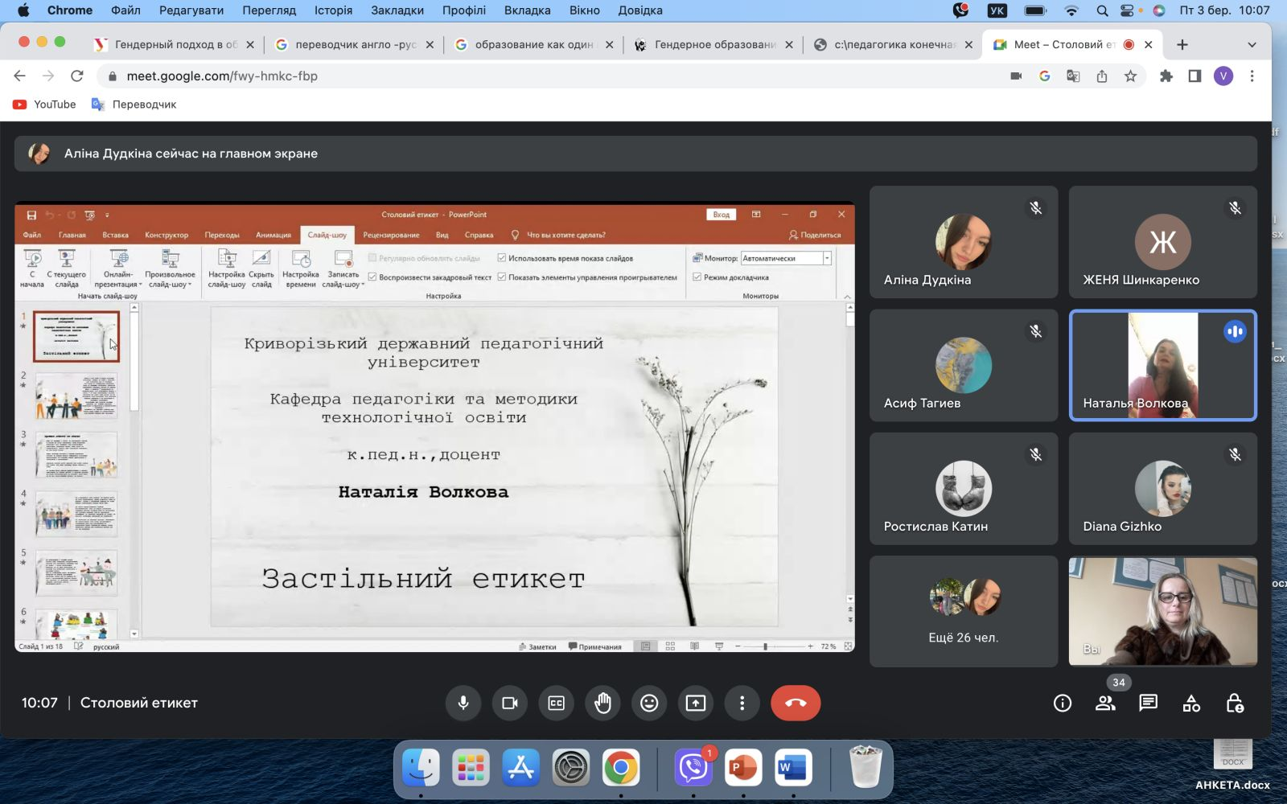Open a new Chrome tab

coord(1182,44)
